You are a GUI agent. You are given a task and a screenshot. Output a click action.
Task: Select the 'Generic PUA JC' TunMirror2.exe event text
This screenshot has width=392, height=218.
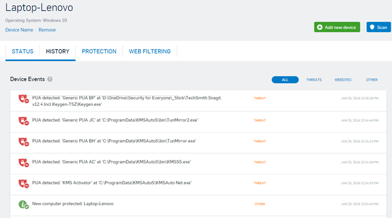(115, 120)
